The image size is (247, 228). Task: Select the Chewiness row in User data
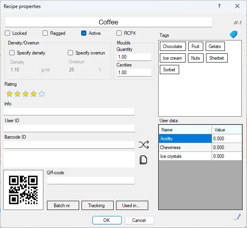tap(185, 147)
